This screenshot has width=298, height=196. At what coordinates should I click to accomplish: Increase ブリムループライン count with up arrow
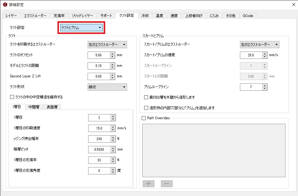click(x=265, y=86)
